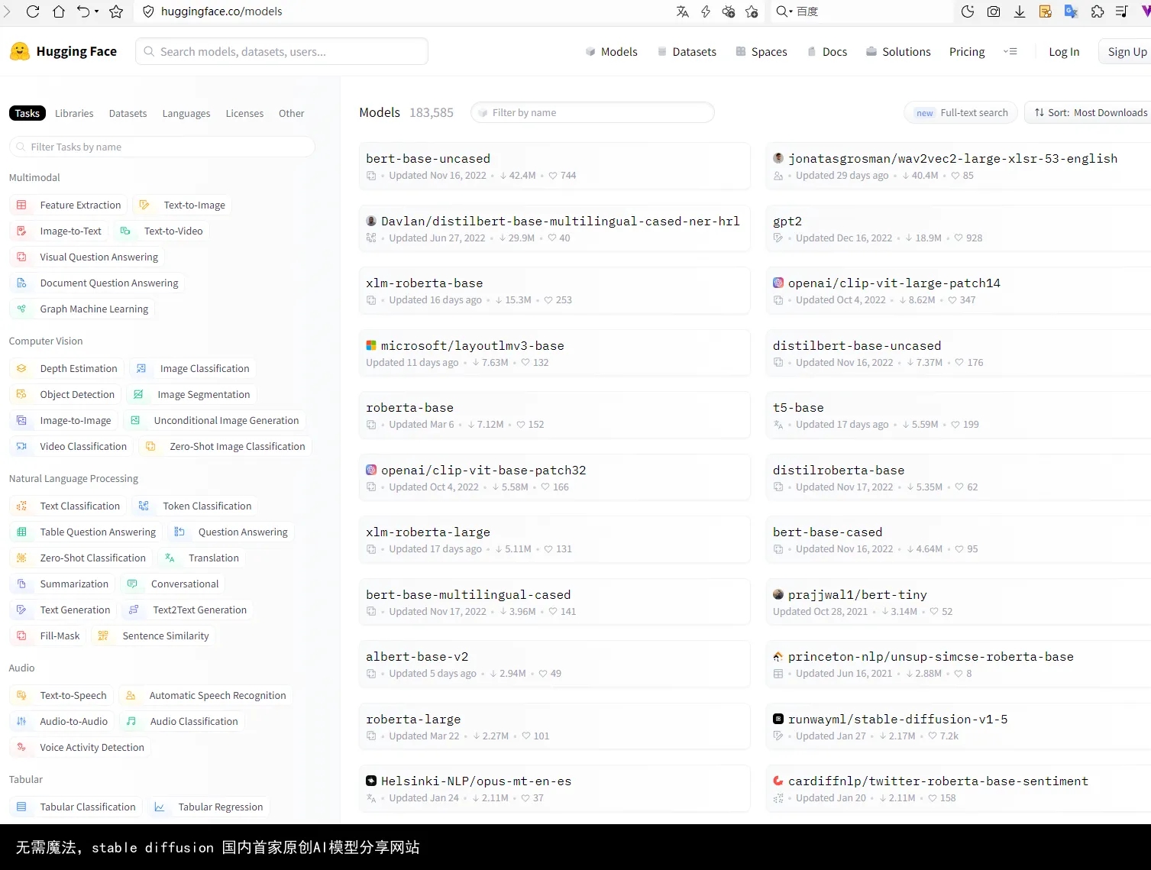The image size is (1151, 870).
Task: Click the browser address bar URL
Action: 221,11
